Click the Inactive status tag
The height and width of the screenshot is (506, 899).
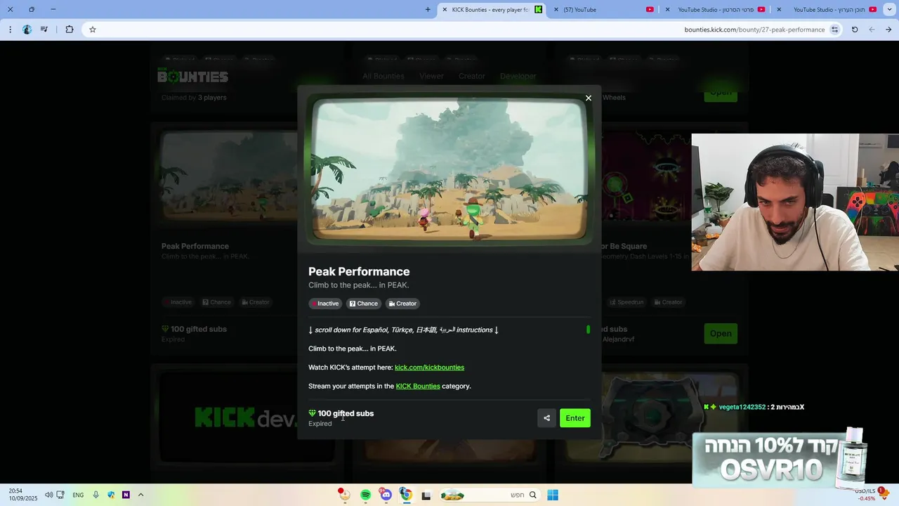pos(324,304)
